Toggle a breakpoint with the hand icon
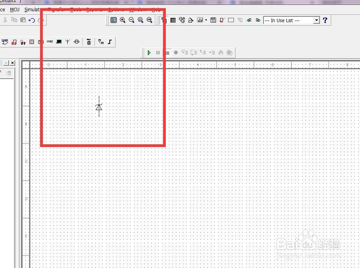The height and width of the screenshot is (268, 360). [x=221, y=53]
